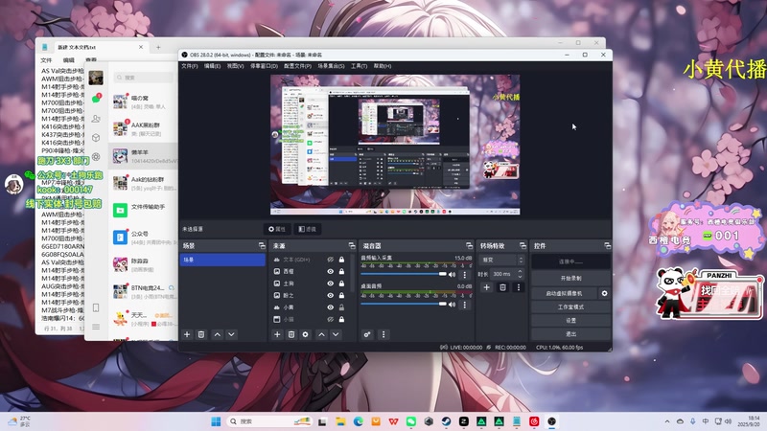The height and width of the screenshot is (431, 767).
Task: Open WeChat hamburger menu at sidebar bottom
Action: (x=96, y=327)
